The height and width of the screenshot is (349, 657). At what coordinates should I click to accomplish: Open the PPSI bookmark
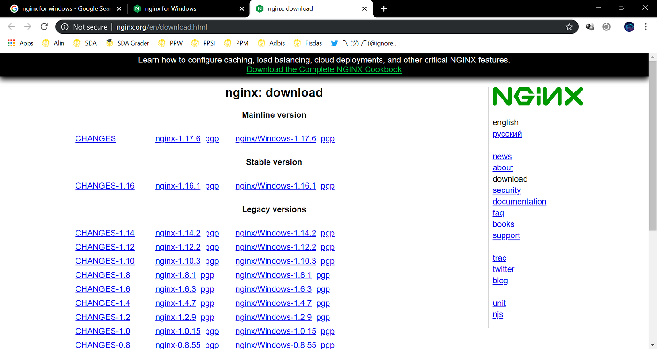tap(203, 43)
